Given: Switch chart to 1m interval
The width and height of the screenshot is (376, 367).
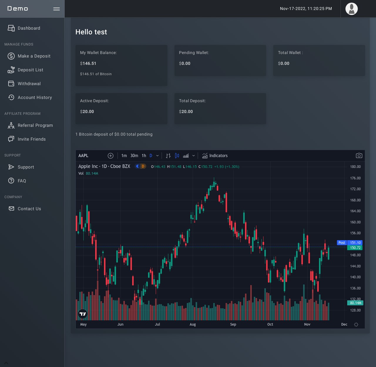Looking at the screenshot, I should pos(124,156).
